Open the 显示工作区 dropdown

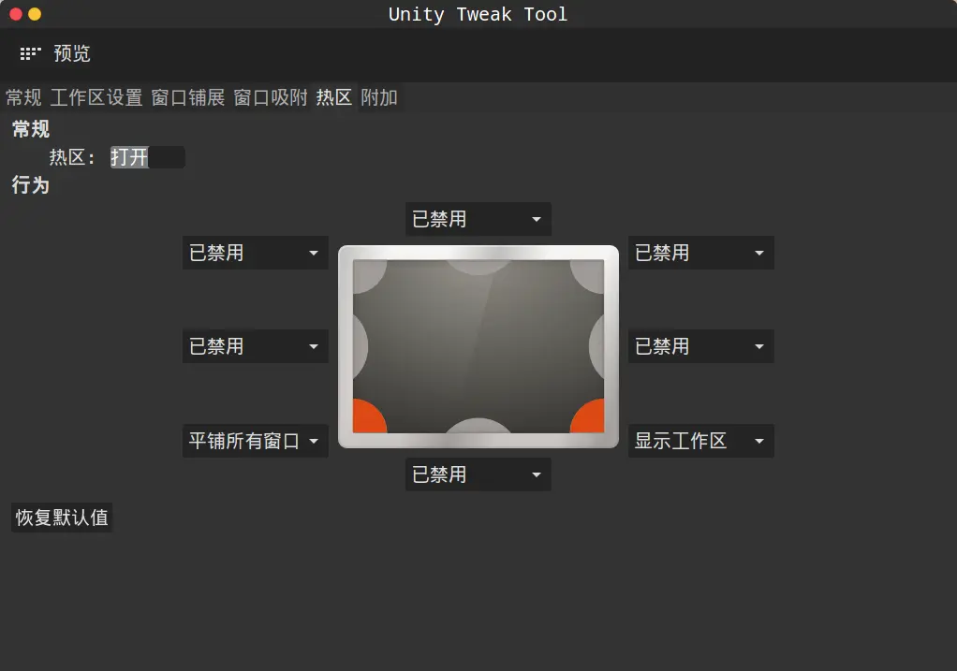(x=701, y=441)
